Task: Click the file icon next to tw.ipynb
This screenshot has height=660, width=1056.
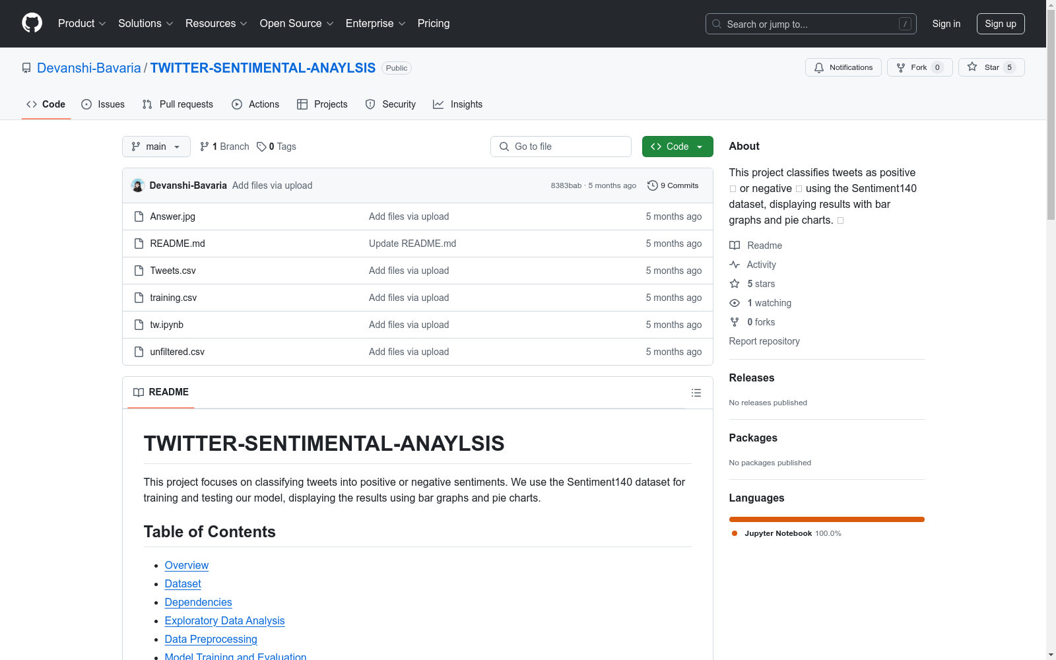Action: [139, 325]
